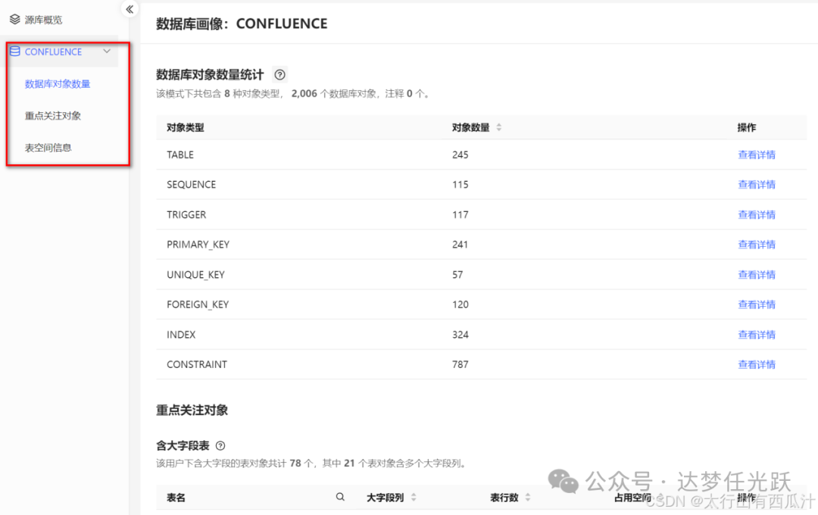
Task: View details for INDEX row
Action: point(757,335)
